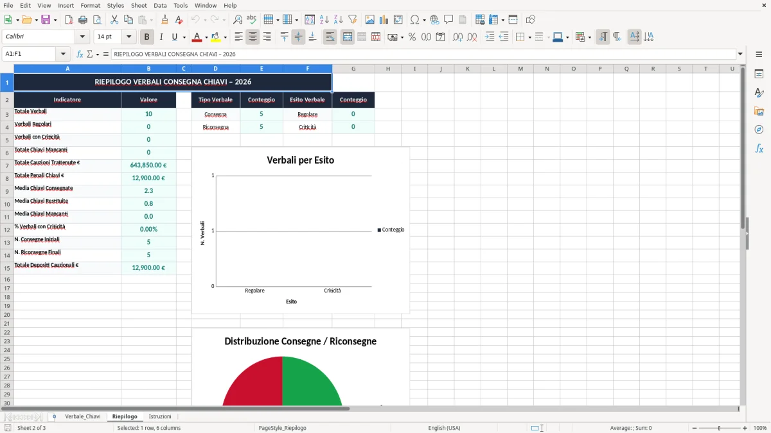Select the Clone Formatting paintbrush

pyautogui.click(x=165, y=20)
